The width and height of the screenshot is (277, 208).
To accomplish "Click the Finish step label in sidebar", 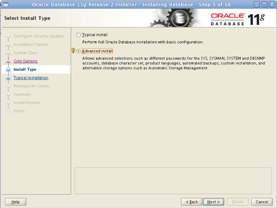I will (19, 111).
